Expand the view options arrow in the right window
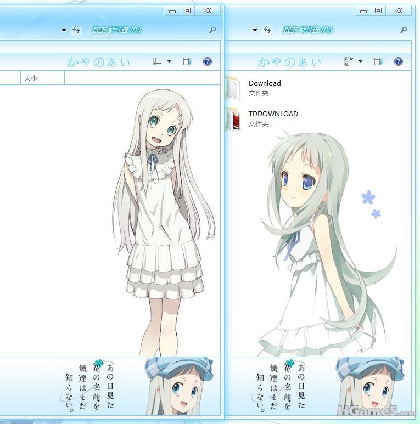The width and height of the screenshot is (420, 424). coord(361,61)
